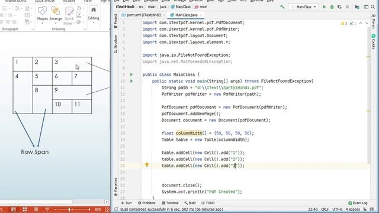This screenshot has height=213, width=379.
Task: Click the yellow light bulb intention icon
Action: click(147, 165)
